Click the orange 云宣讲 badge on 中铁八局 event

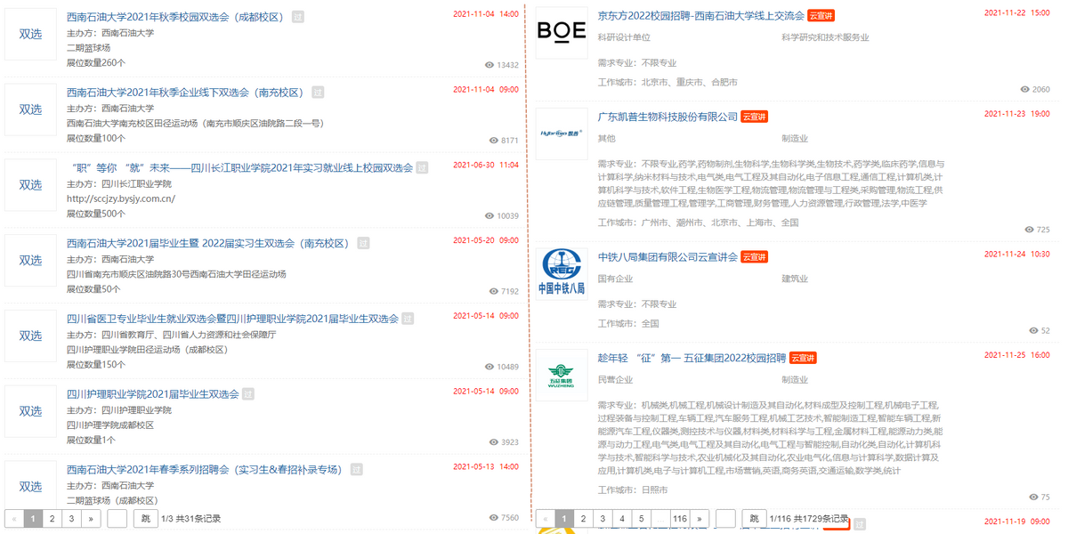point(754,256)
